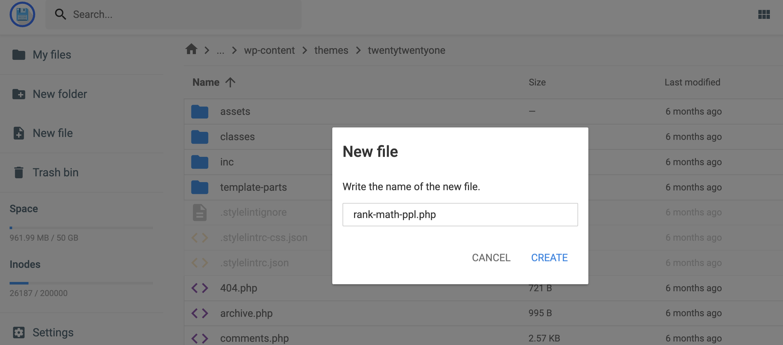Select the .stylelintrc-css.json file name
Image resolution: width=783 pixels, height=345 pixels.
coord(264,238)
